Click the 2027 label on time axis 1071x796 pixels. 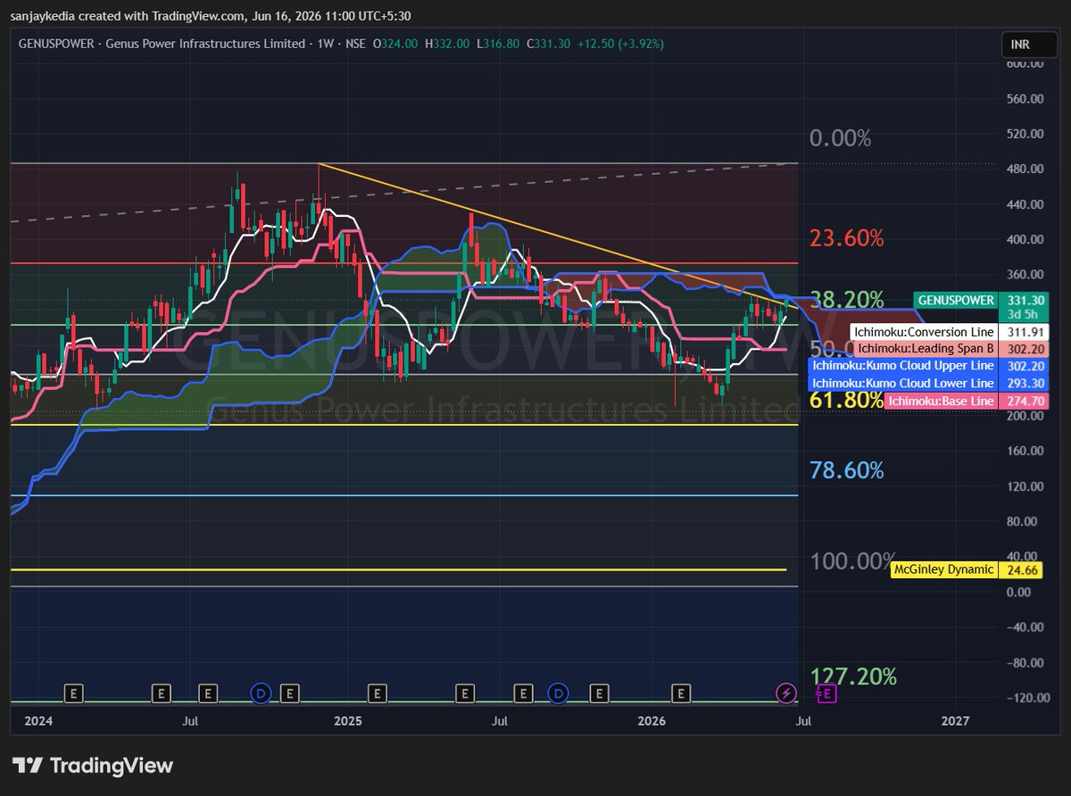(x=955, y=719)
